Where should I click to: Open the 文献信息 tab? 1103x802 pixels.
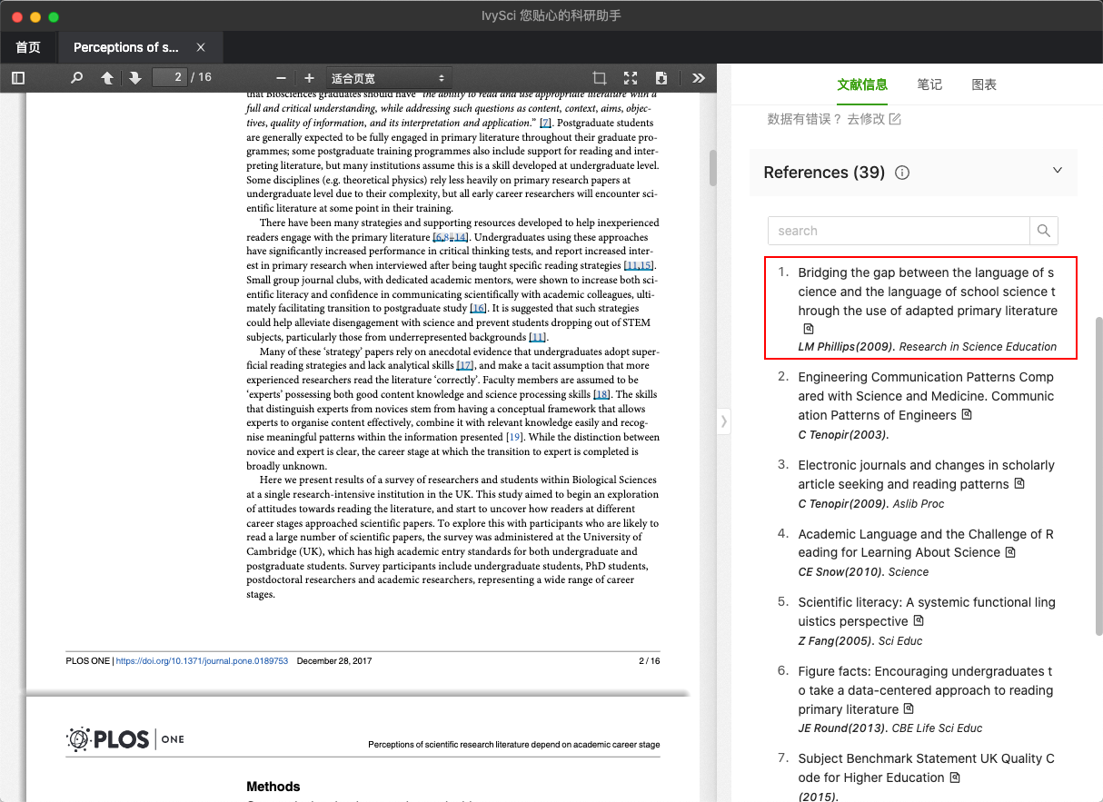[x=862, y=84]
